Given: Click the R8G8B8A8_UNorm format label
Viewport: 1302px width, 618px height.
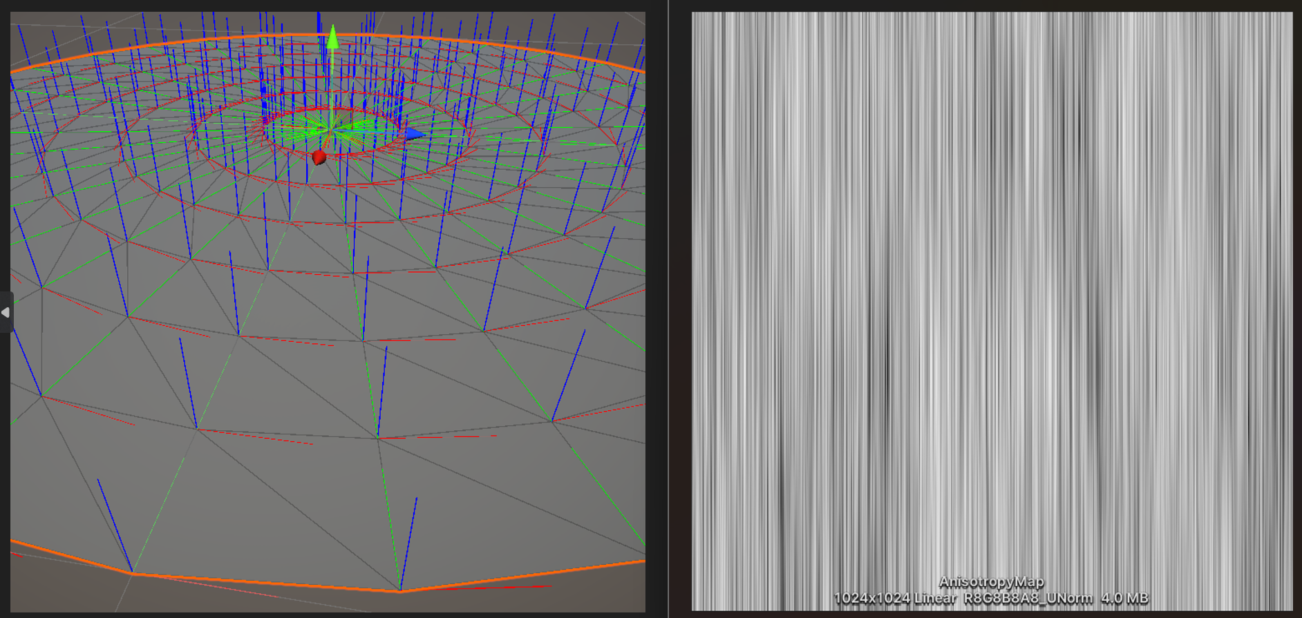Looking at the screenshot, I should coord(1028,599).
